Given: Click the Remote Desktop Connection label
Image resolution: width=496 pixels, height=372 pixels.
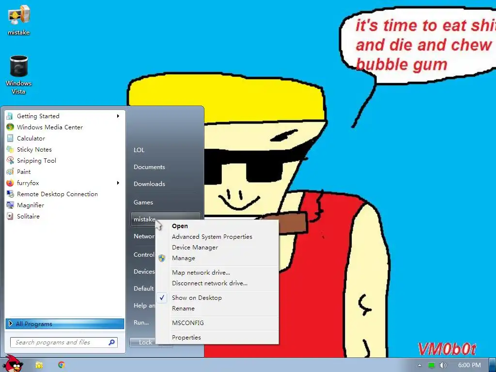Looking at the screenshot, I should (57, 194).
